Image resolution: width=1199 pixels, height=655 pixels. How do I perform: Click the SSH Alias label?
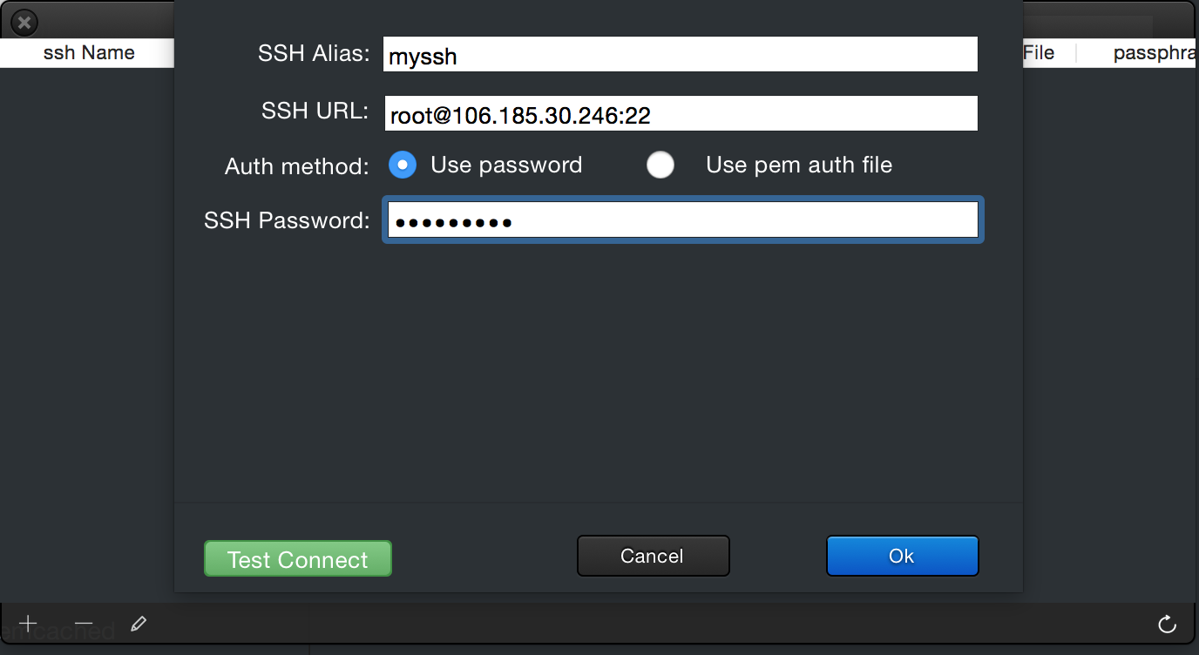[x=314, y=54]
